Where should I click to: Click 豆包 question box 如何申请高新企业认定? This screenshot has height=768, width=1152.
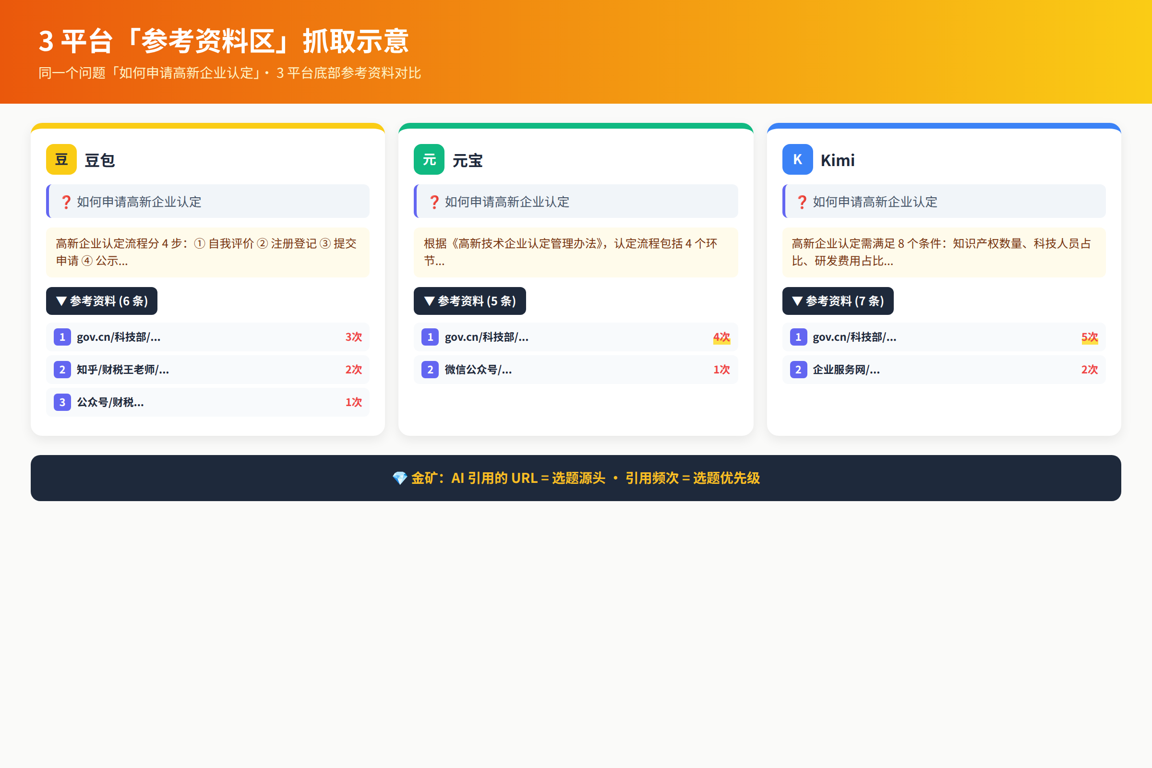click(208, 201)
